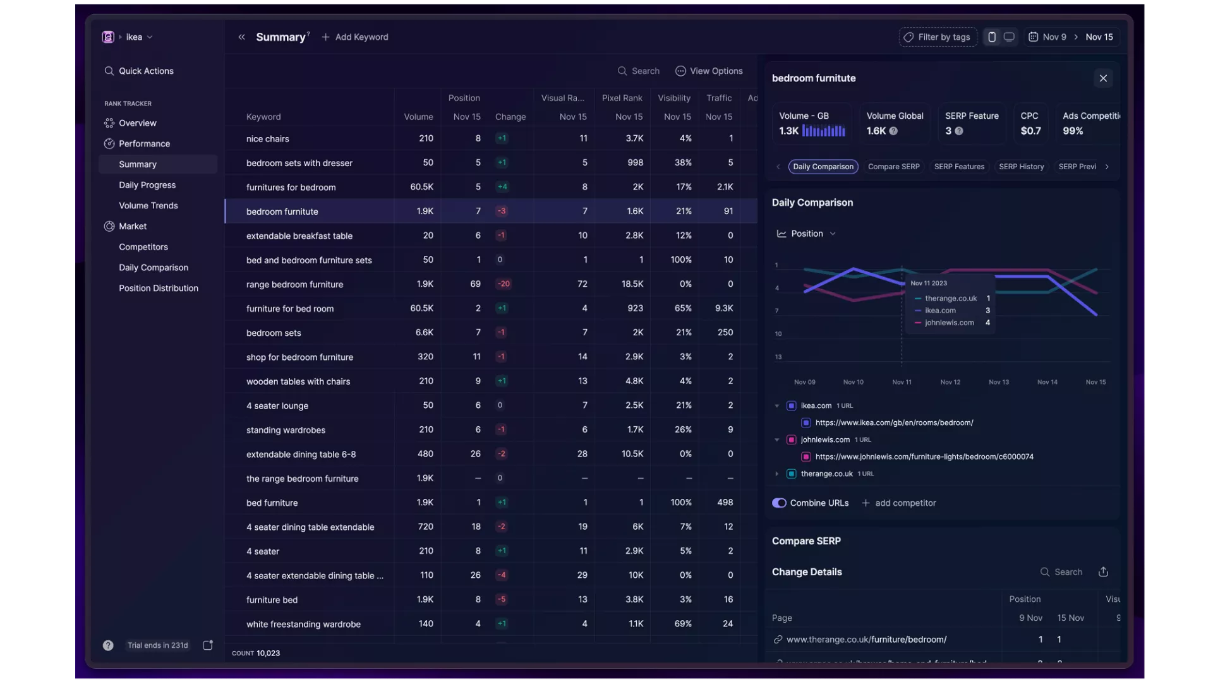This screenshot has height=682, width=1213.
Task: Toggle therange.co.uk series checkbox
Action: point(791,474)
